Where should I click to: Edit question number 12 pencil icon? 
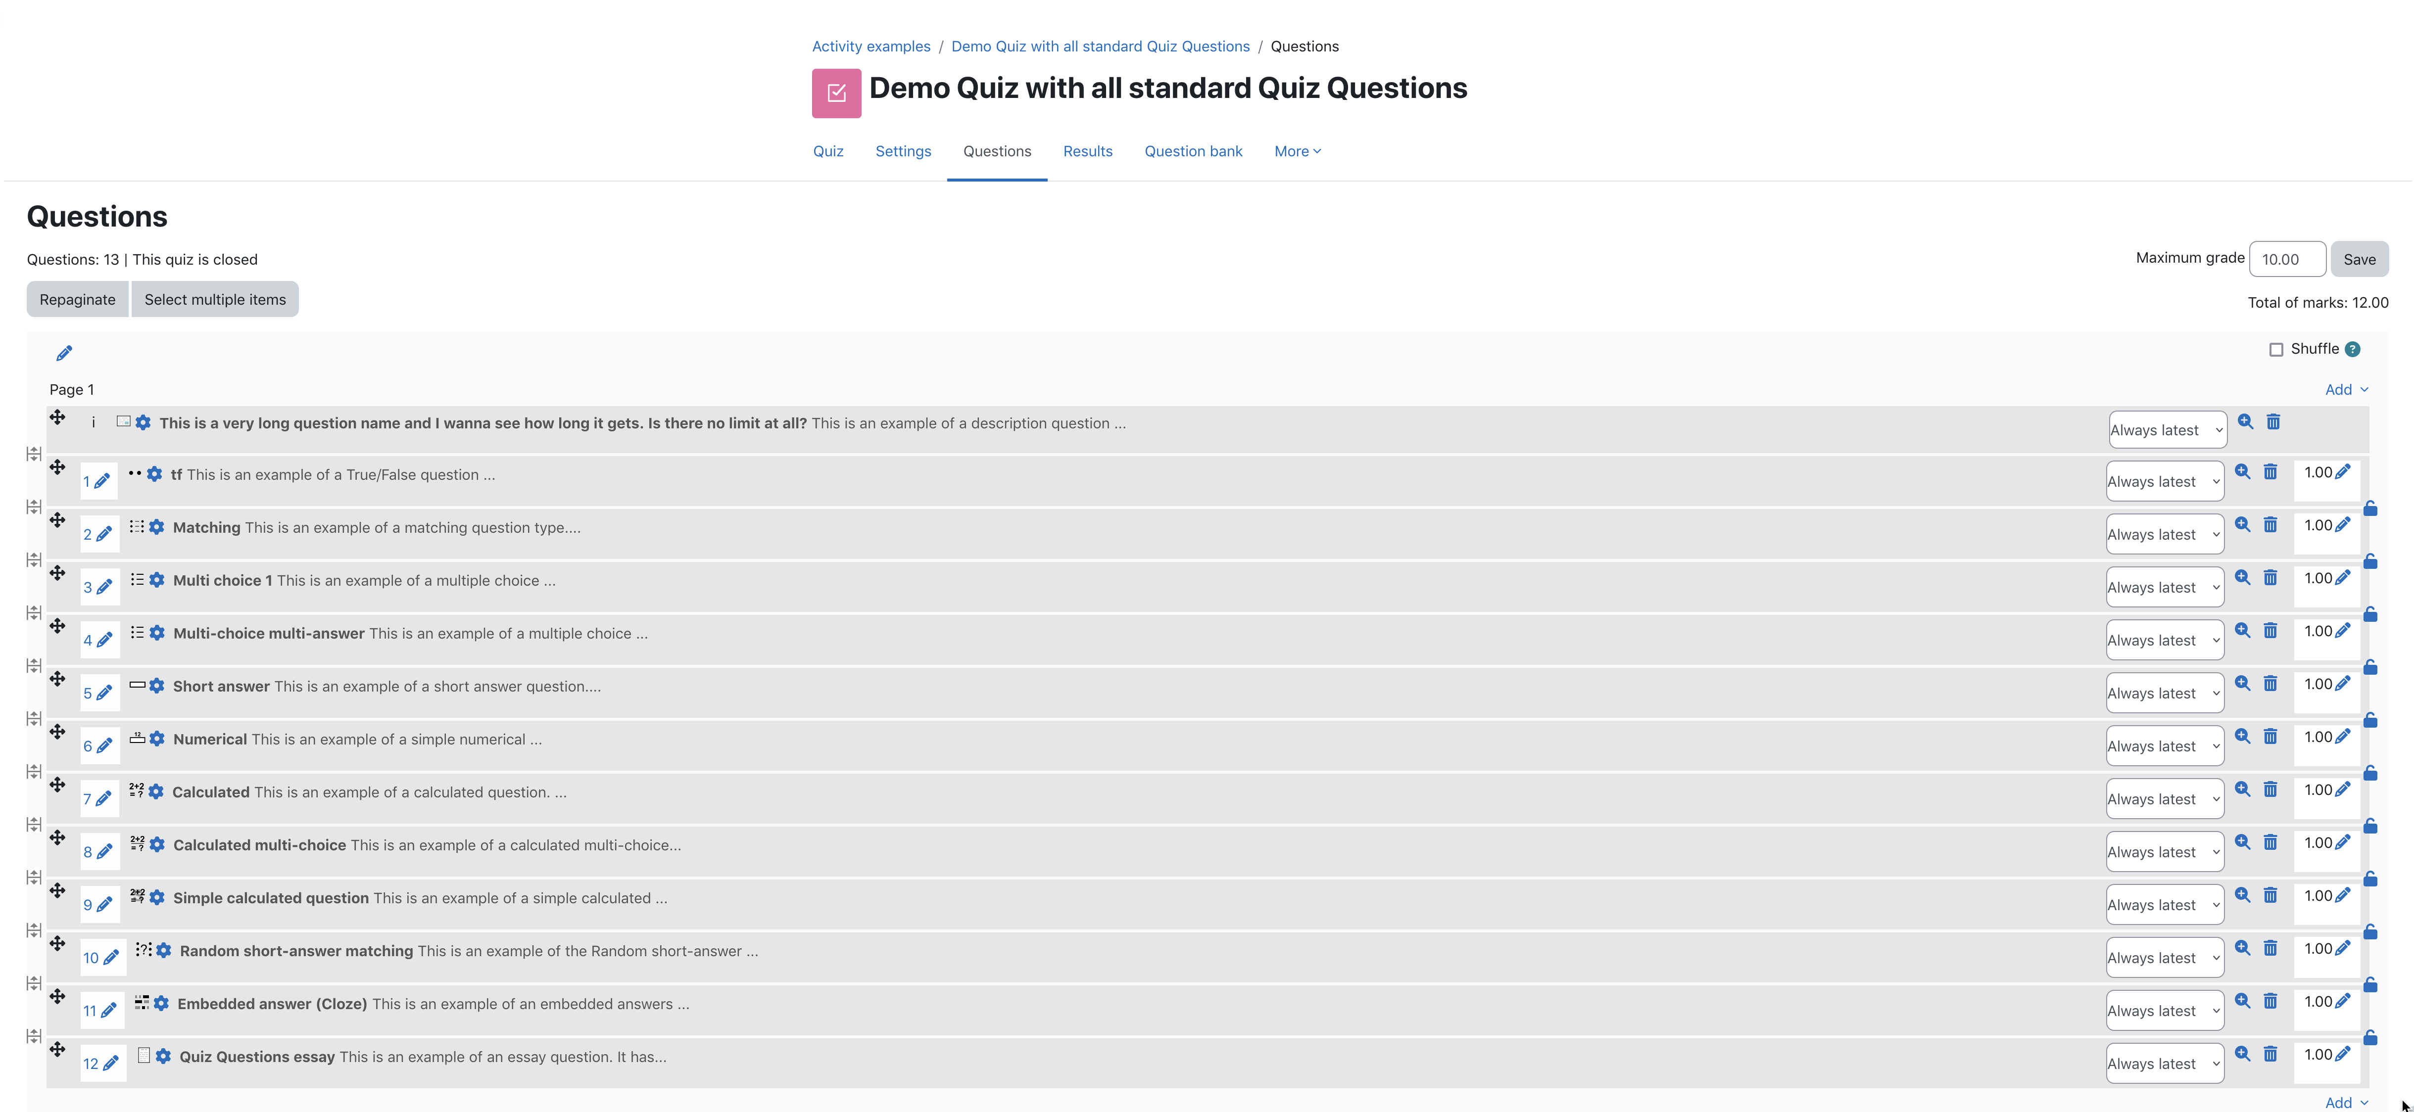coord(110,1064)
